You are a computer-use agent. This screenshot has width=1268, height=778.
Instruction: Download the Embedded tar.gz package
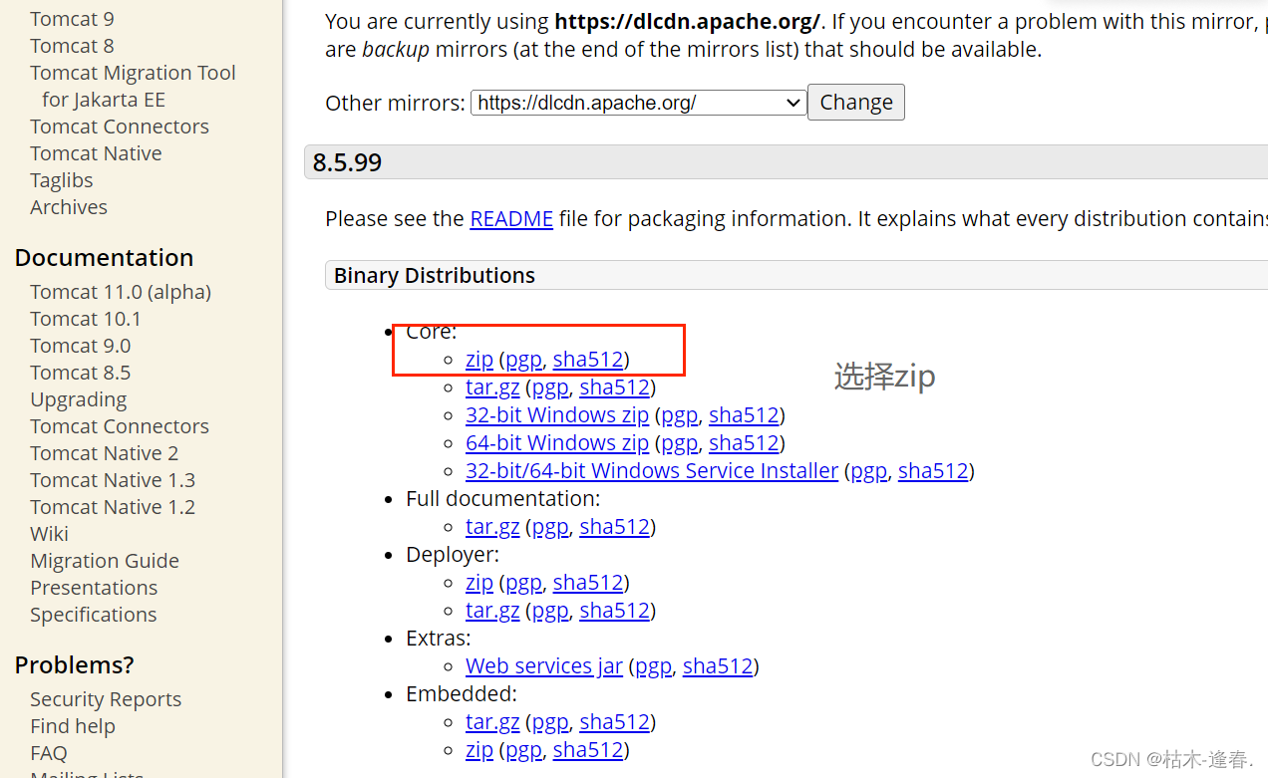[492, 721]
